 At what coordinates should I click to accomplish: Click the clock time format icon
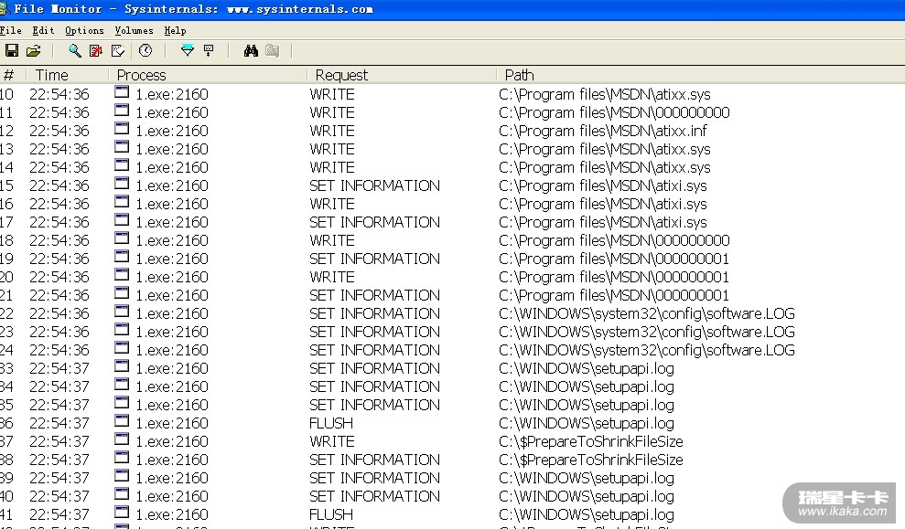click(145, 51)
